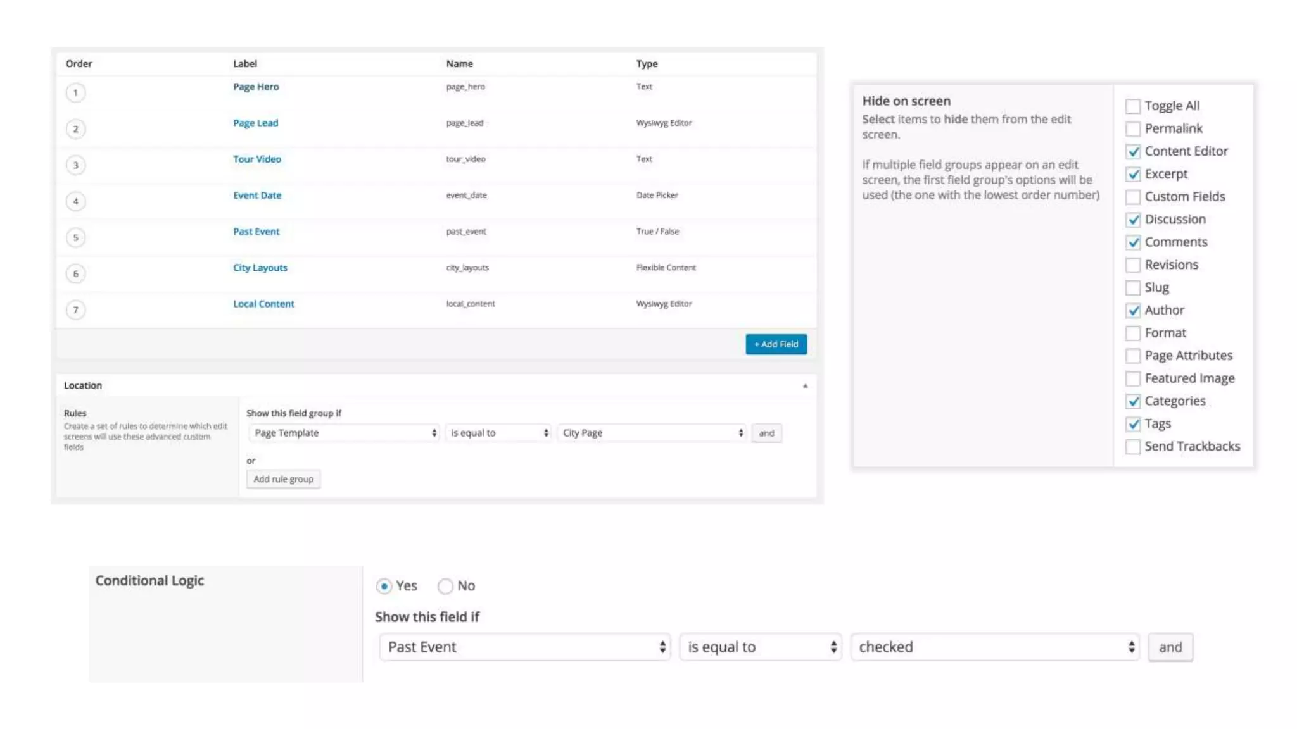Click the Add rule group button
This screenshot has height=729, width=1297.
click(283, 479)
